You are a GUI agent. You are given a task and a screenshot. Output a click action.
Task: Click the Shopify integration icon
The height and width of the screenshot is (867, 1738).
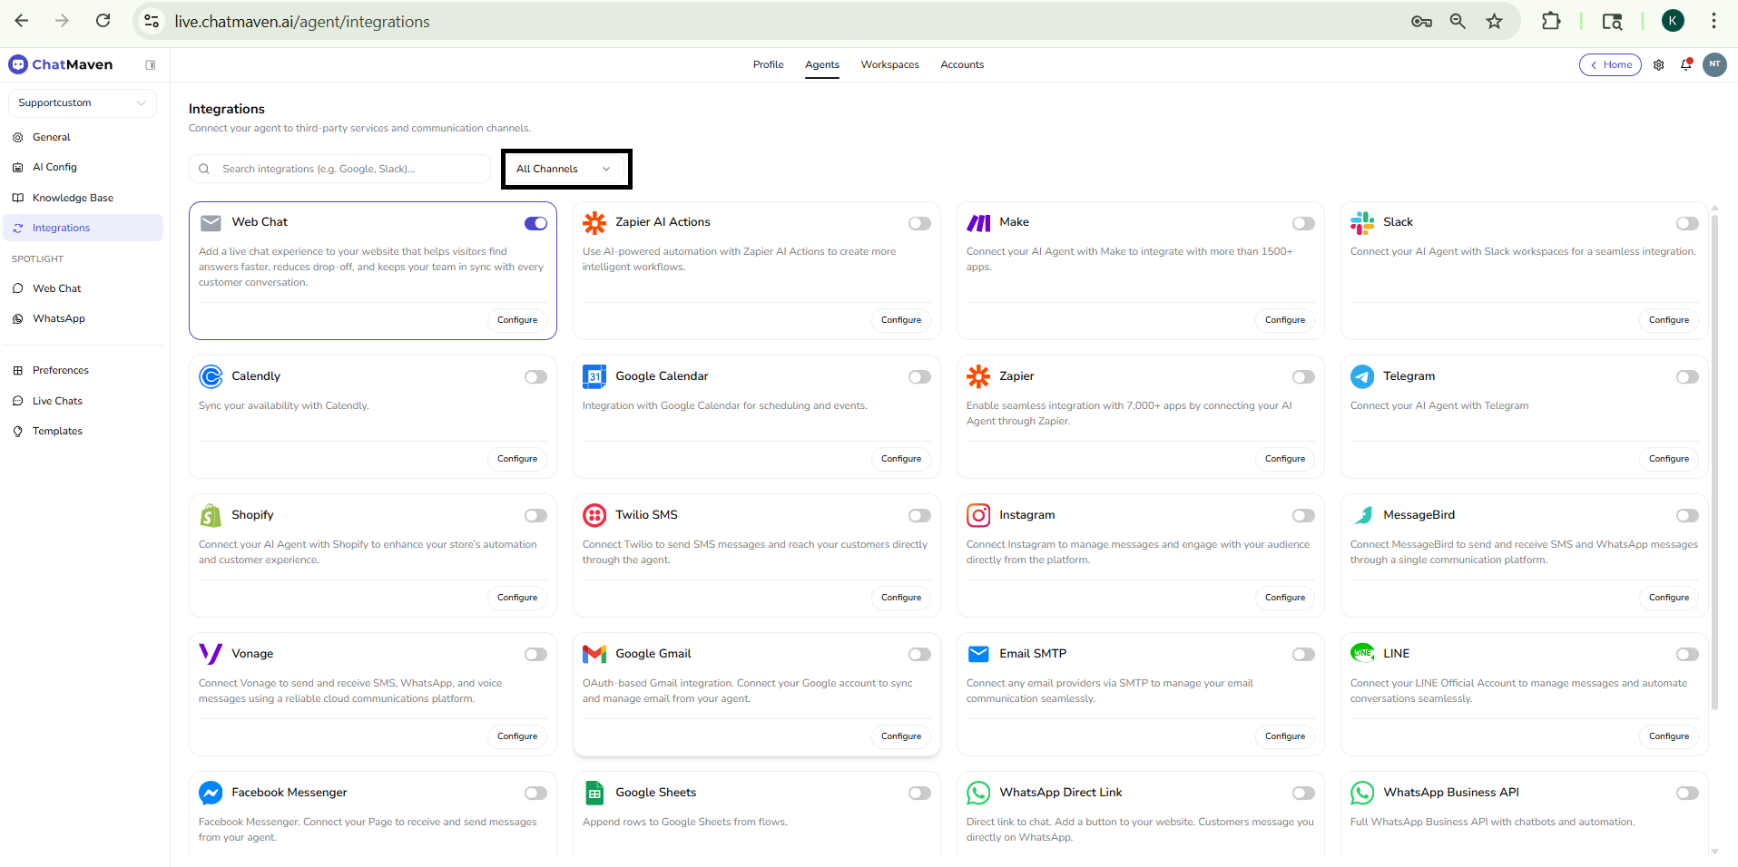coord(210,515)
